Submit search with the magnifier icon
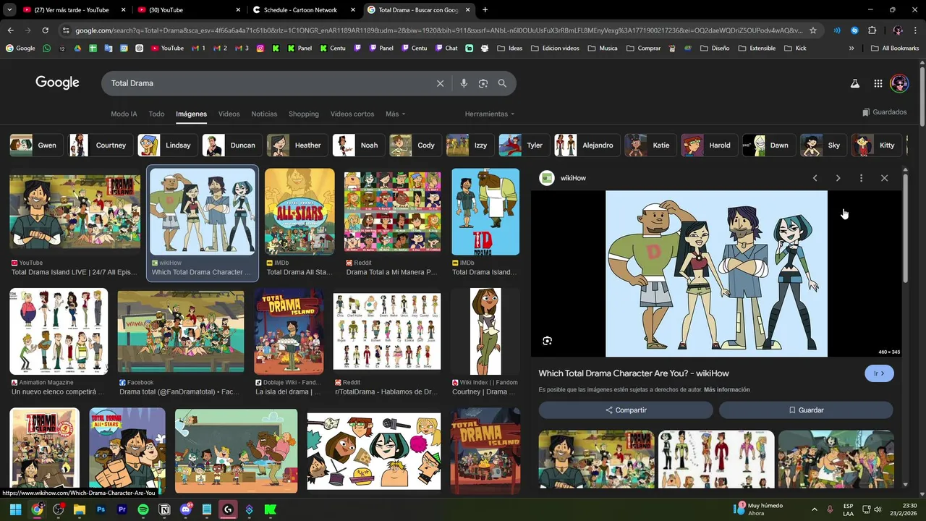926x521 pixels. coord(502,83)
